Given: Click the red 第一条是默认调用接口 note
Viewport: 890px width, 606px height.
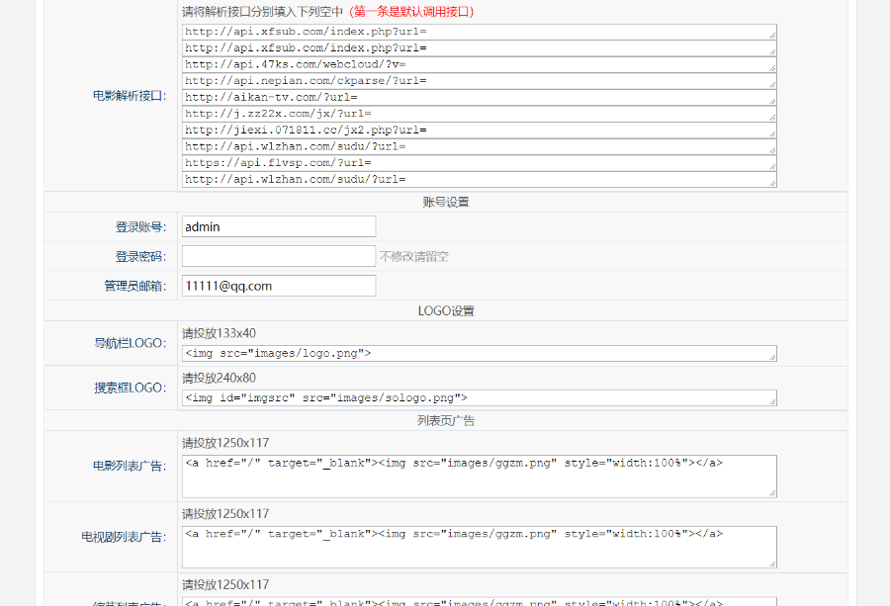Looking at the screenshot, I should point(411,12).
